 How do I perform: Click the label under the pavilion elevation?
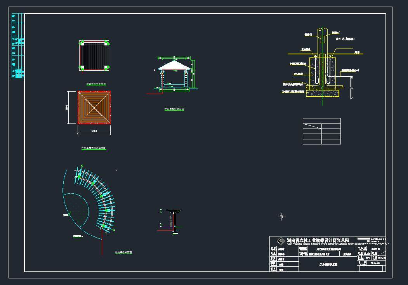click(174, 109)
